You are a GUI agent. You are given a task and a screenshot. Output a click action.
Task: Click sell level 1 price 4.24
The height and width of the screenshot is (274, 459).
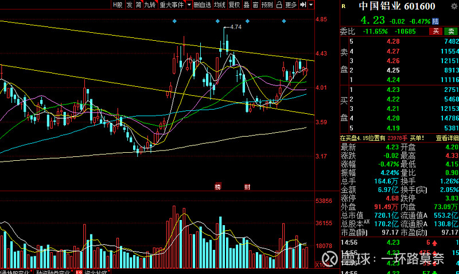pos(393,80)
